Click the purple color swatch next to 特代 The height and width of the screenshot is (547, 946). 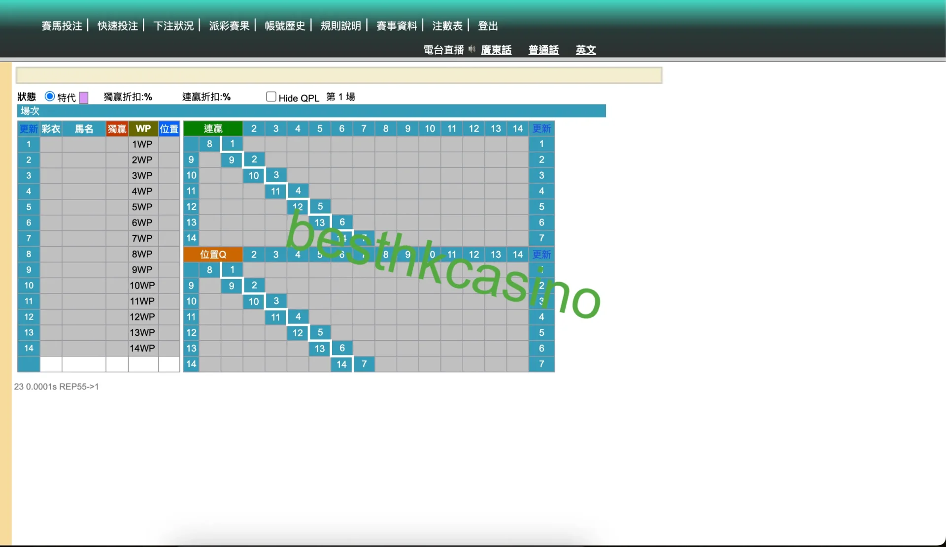click(84, 97)
